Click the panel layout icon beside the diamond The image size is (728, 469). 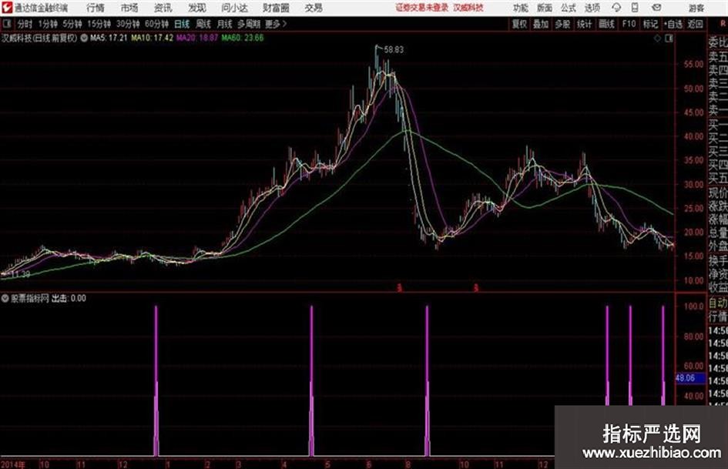click(669, 39)
